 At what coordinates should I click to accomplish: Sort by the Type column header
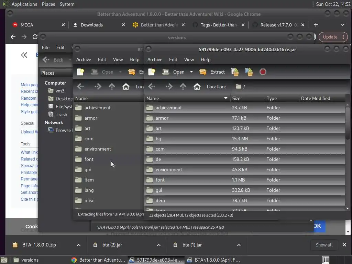coord(282,98)
